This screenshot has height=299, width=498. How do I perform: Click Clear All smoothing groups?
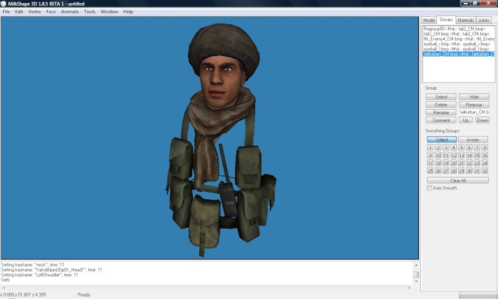458,181
